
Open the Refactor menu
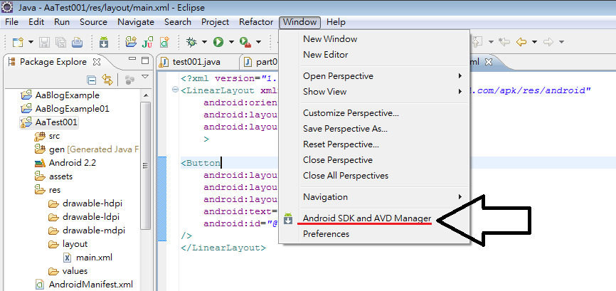(x=256, y=22)
